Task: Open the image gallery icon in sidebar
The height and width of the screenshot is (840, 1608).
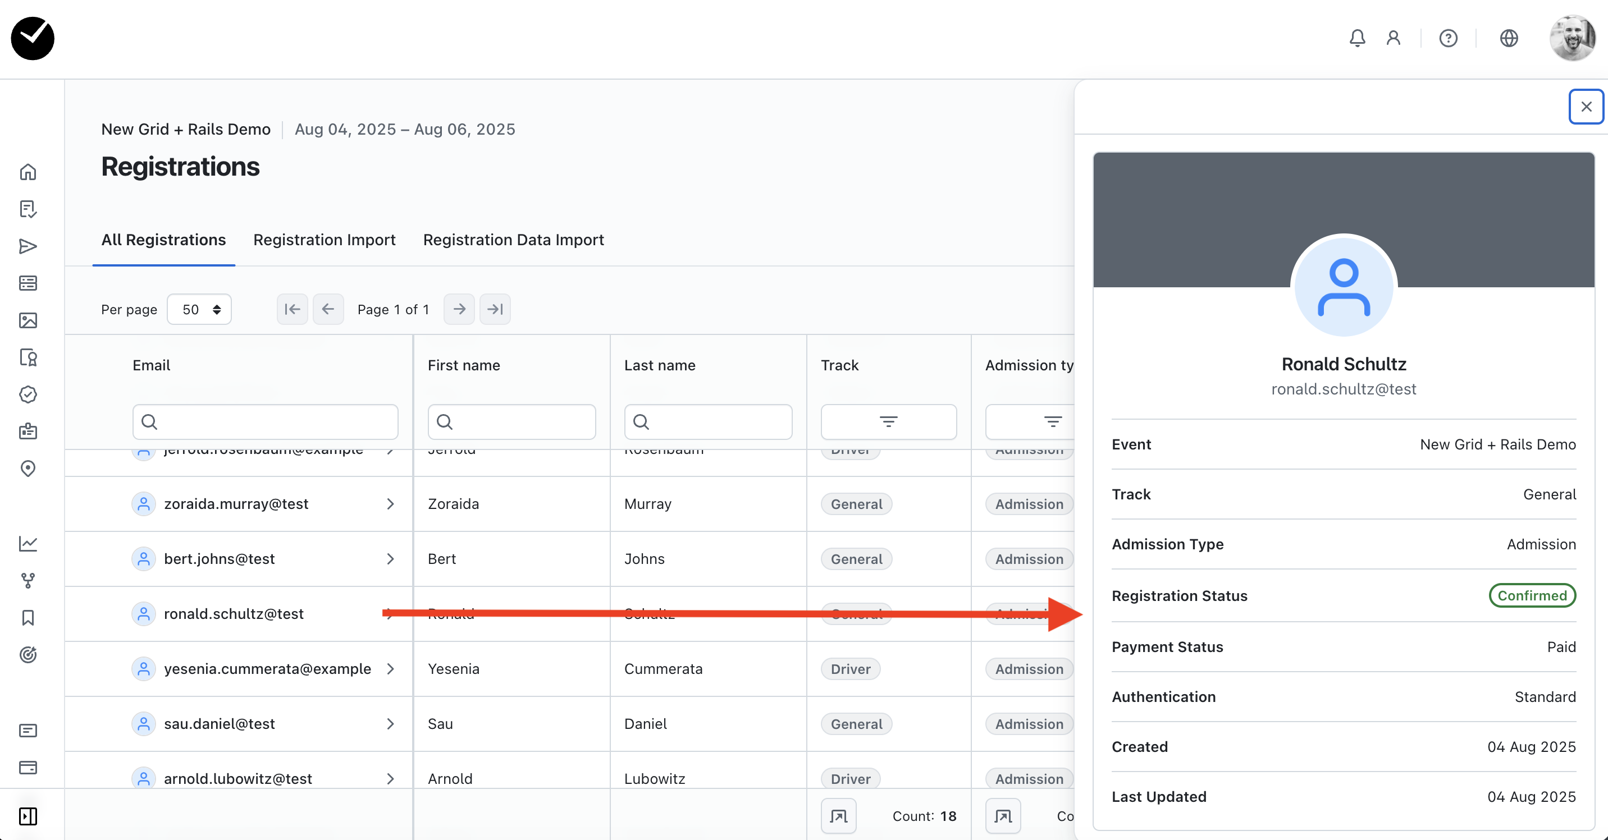Action: (x=28, y=320)
